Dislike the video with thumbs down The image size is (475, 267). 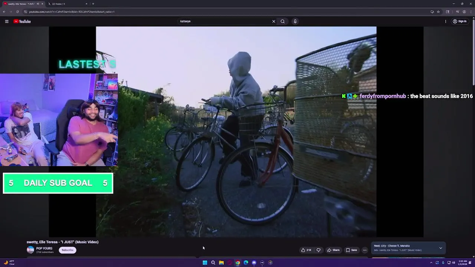point(318,250)
